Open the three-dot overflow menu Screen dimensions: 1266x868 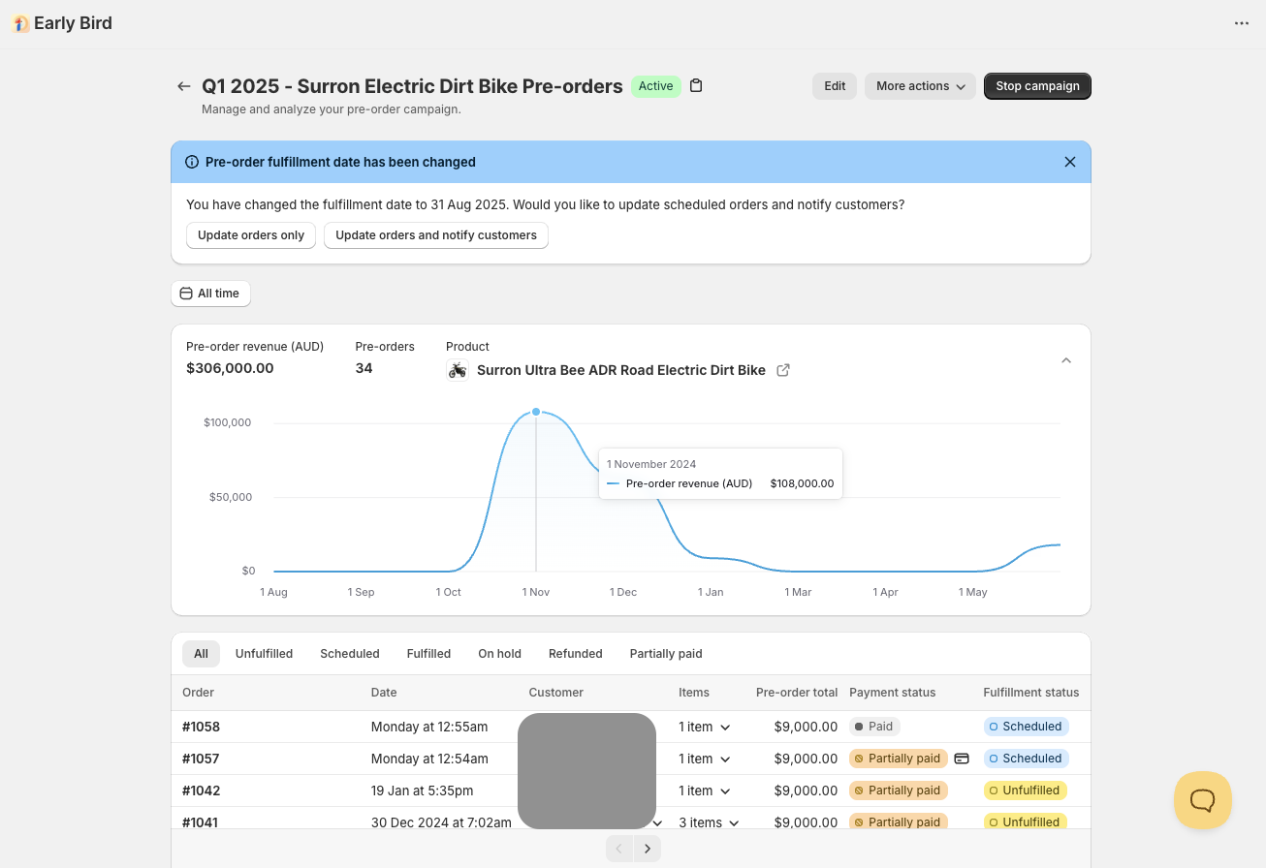(x=1242, y=23)
